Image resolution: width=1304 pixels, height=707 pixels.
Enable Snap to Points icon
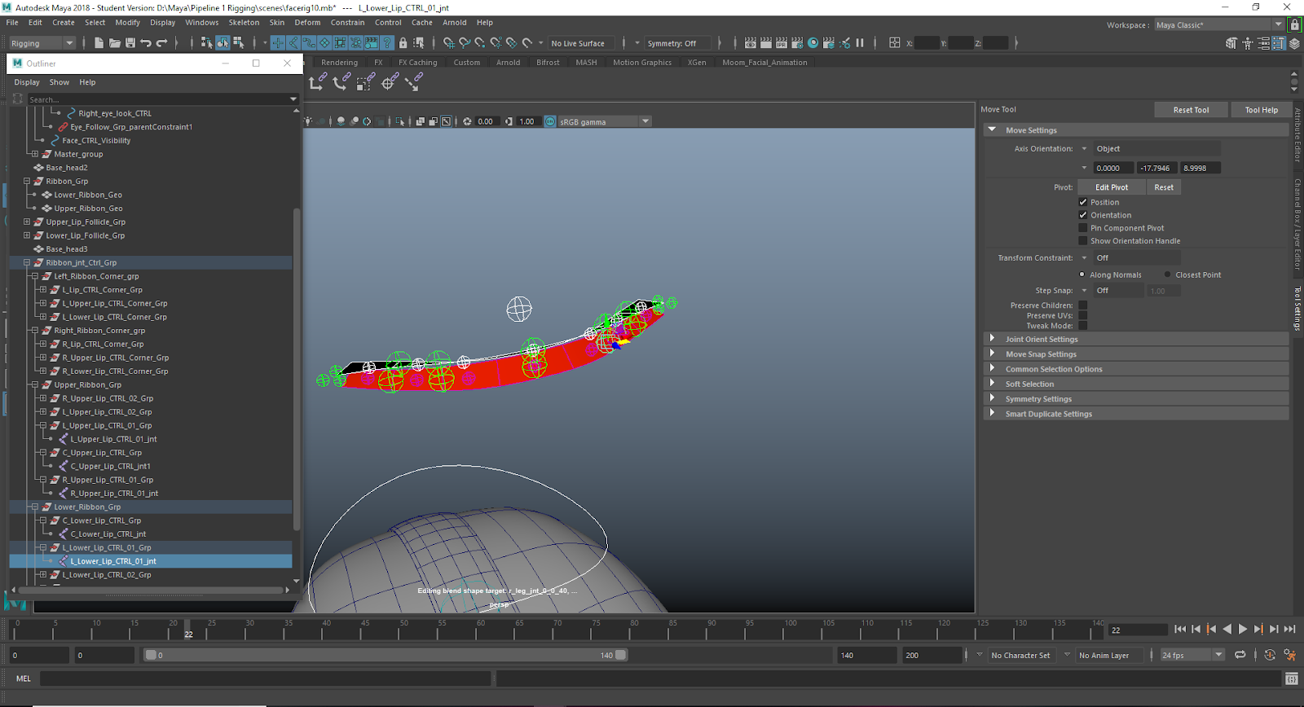click(480, 43)
